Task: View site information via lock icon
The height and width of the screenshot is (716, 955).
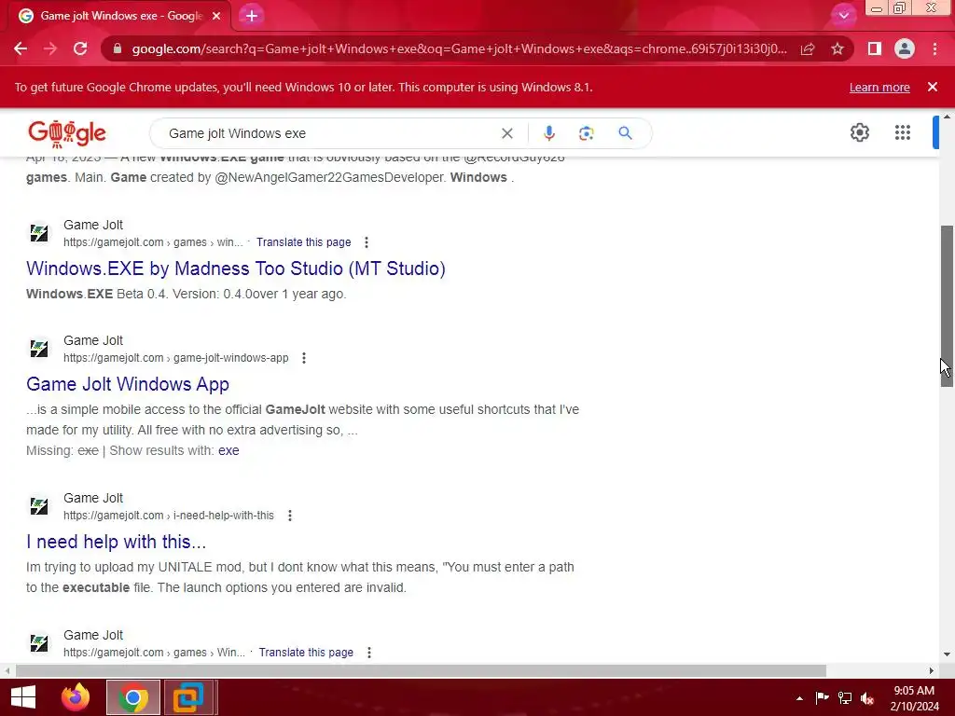Action: pos(118,48)
